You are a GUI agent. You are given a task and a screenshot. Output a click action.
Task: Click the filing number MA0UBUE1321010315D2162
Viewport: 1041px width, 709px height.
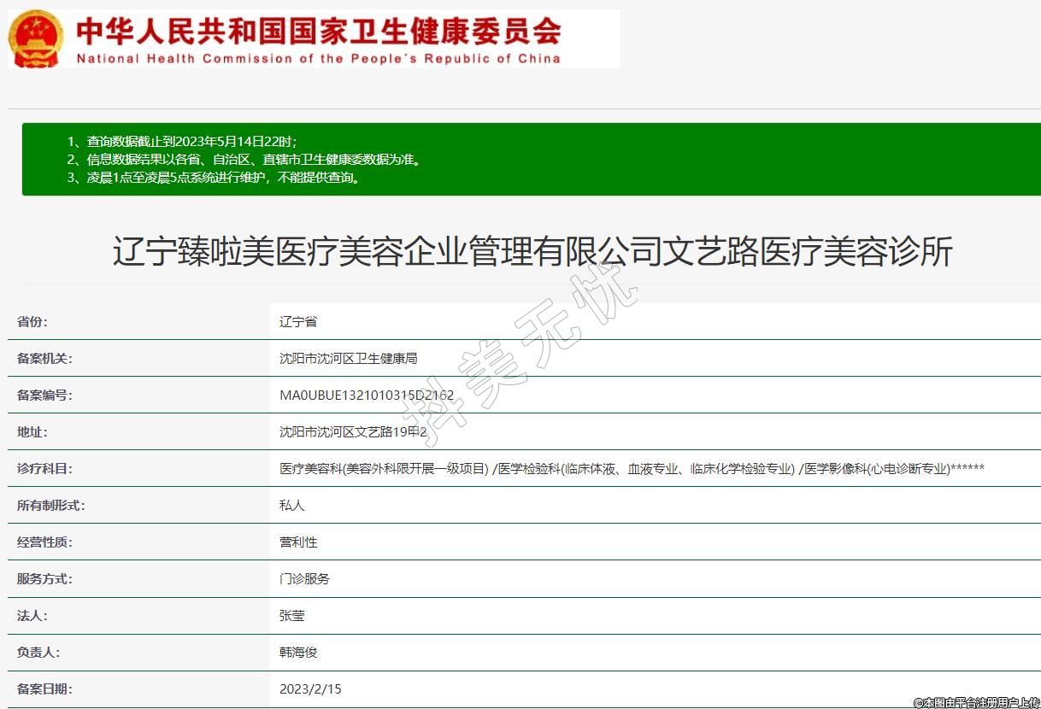(x=367, y=396)
